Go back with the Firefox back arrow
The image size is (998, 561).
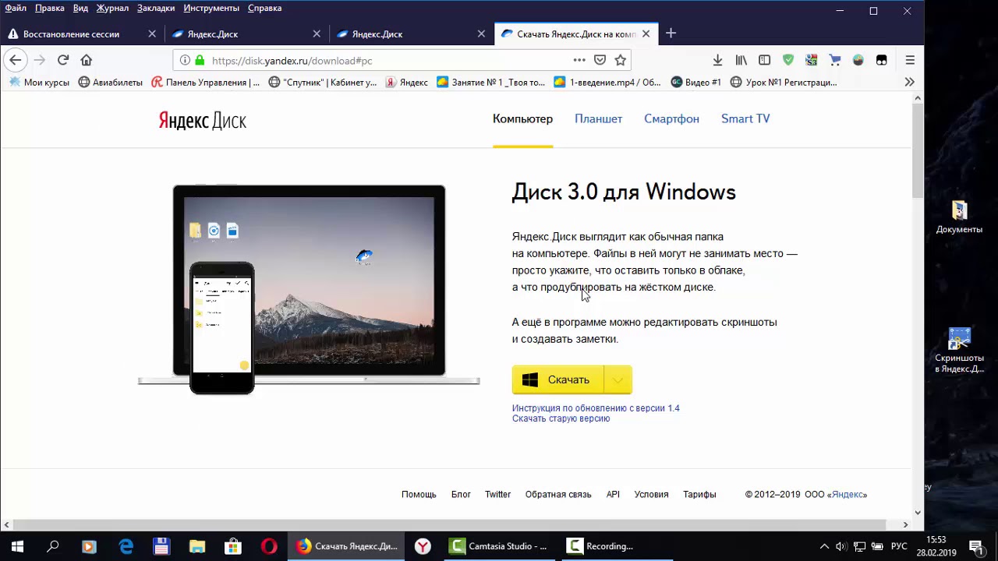(16, 60)
